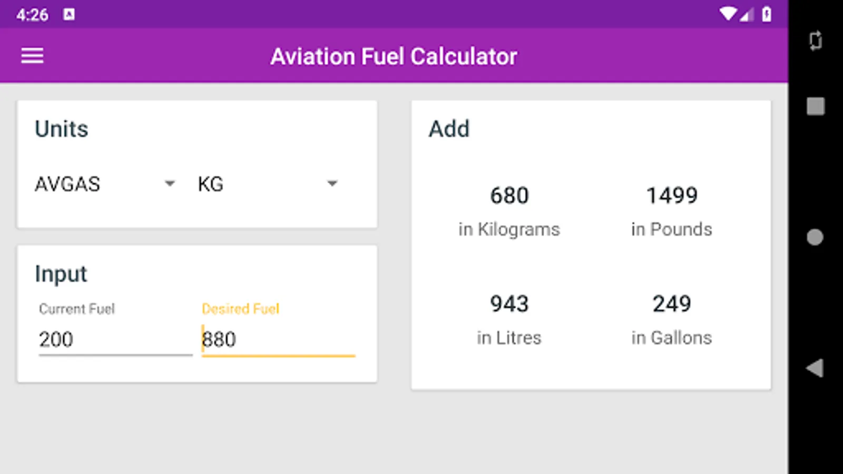Tap the battery status icon

(x=767, y=14)
